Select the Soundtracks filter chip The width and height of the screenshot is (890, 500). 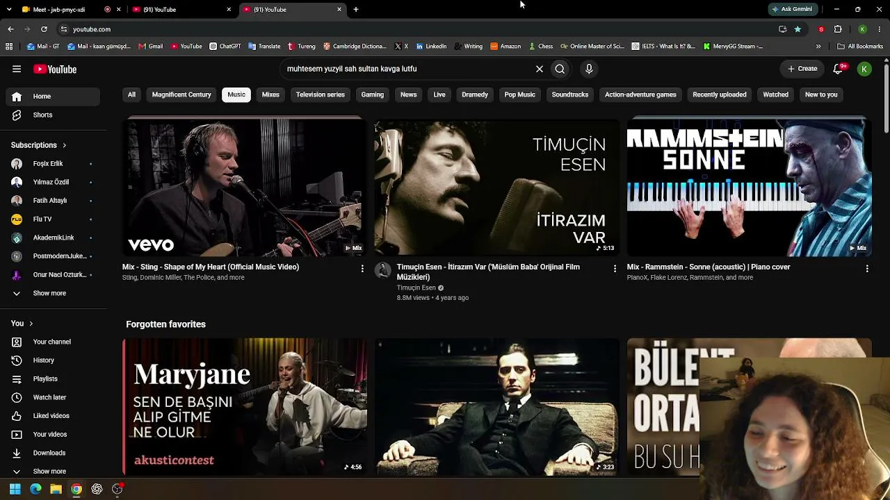tap(570, 94)
